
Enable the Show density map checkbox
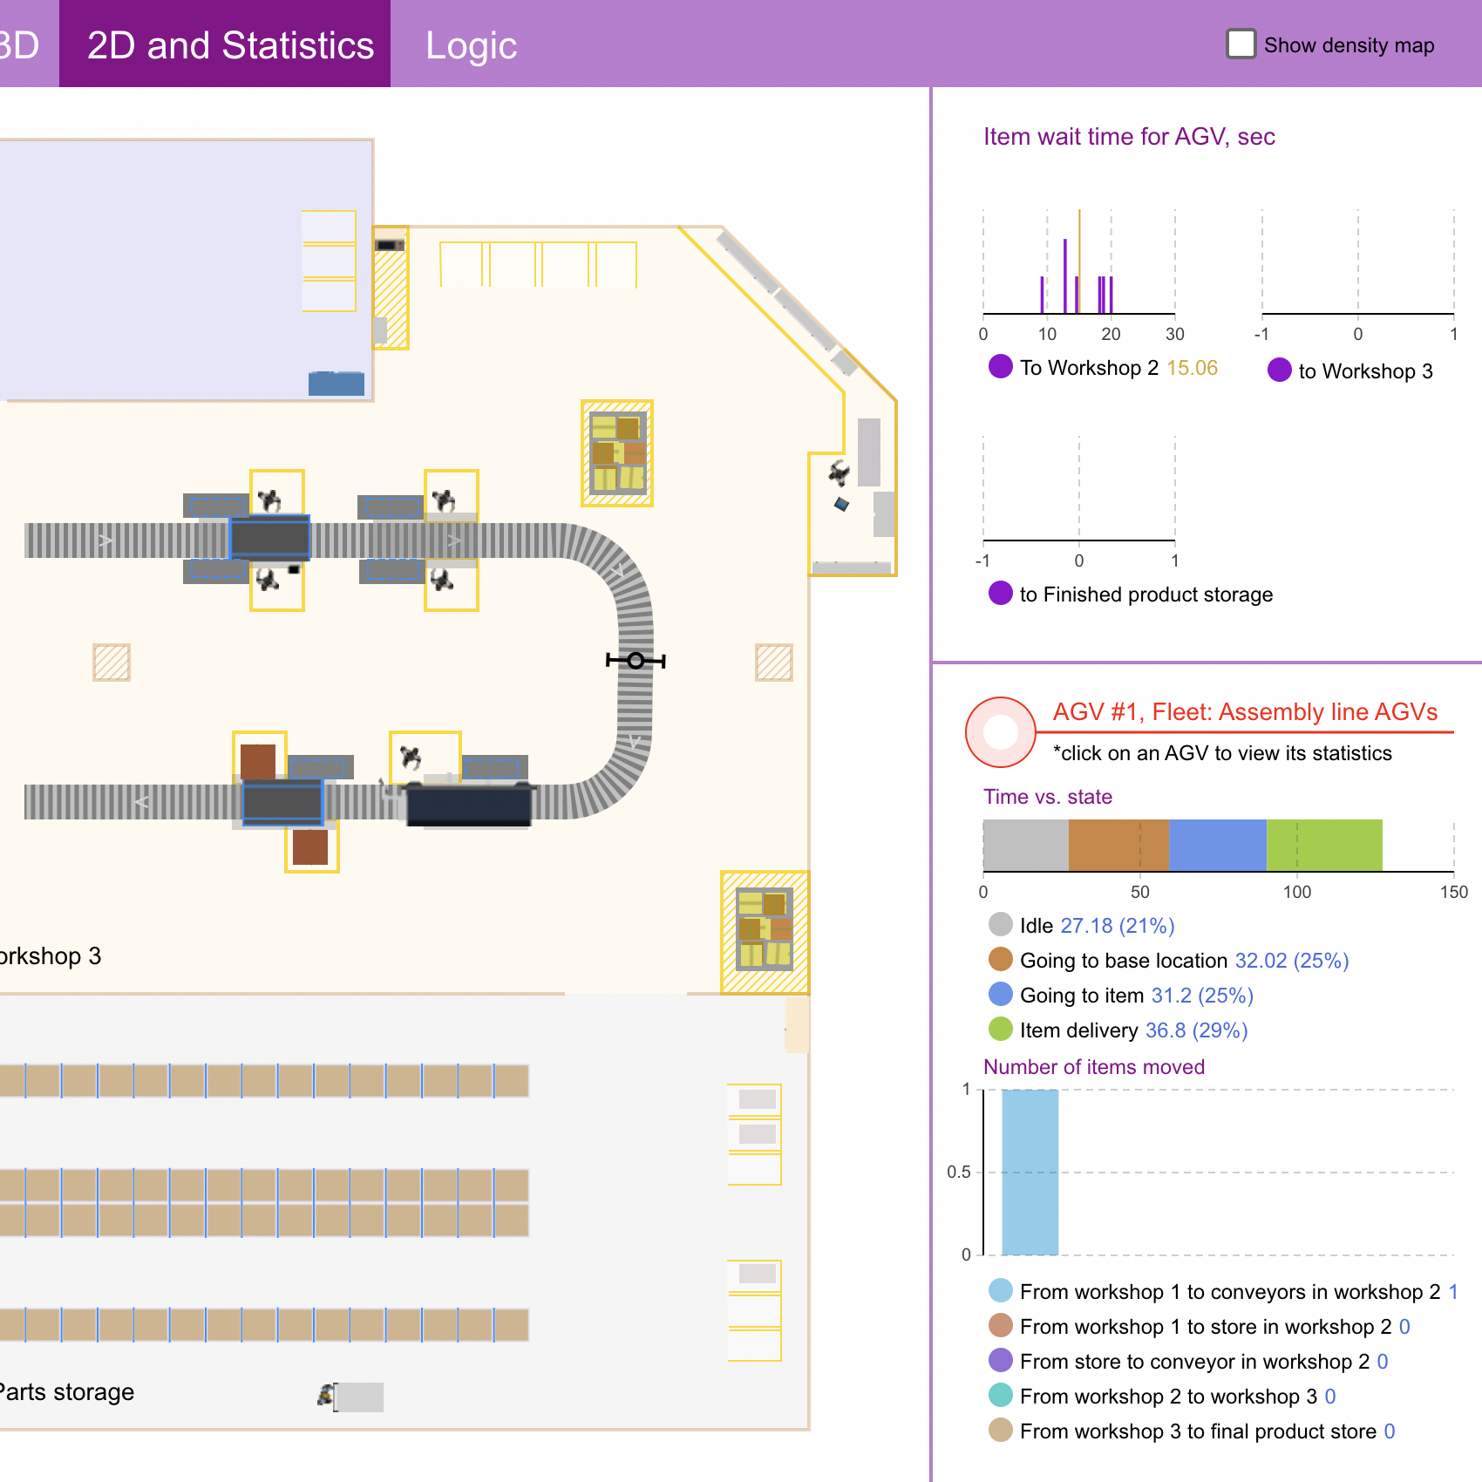tap(1241, 44)
